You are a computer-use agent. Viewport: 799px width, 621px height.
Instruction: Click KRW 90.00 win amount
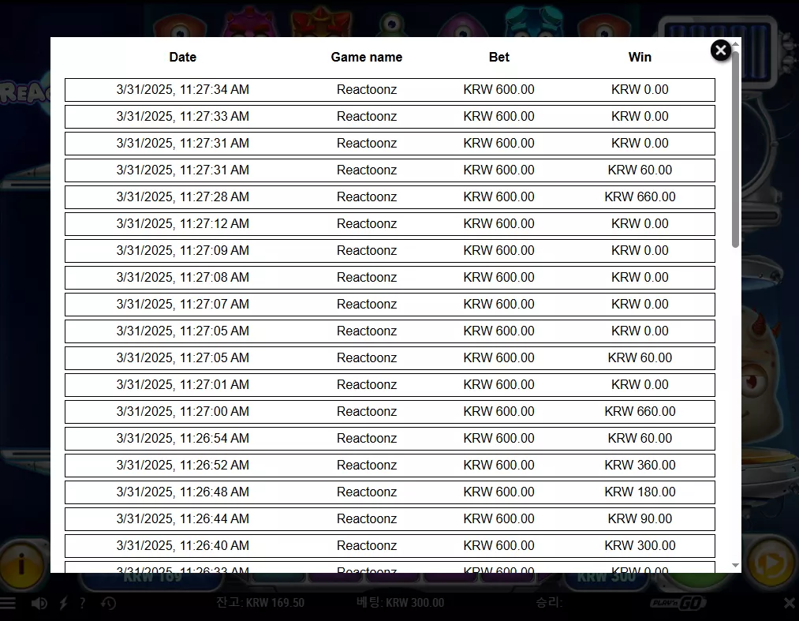(x=640, y=518)
